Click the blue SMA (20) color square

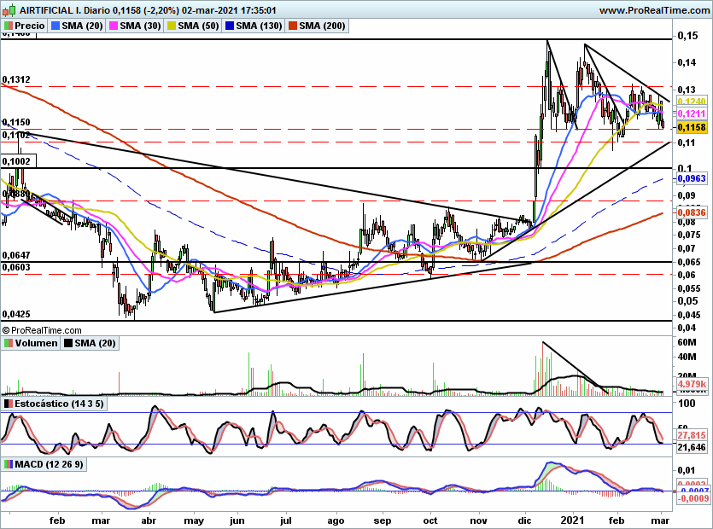(x=57, y=26)
